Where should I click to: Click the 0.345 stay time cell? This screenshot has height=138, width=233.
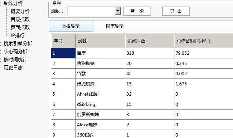[x=204, y=64]
